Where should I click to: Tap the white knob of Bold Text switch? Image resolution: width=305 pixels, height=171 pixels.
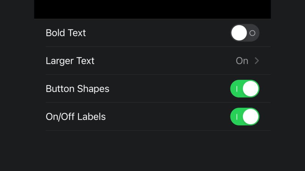239,33
